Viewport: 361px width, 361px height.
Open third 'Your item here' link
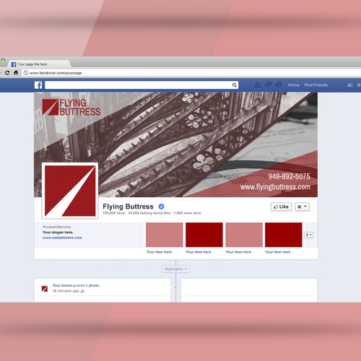tap(238, 252)
